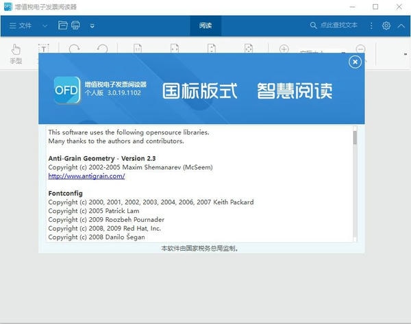
Task: Choose fit-width page view icon
Action: 175,49
